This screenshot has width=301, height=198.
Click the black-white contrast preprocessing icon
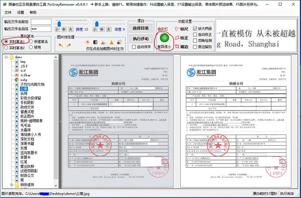[96, 42]
